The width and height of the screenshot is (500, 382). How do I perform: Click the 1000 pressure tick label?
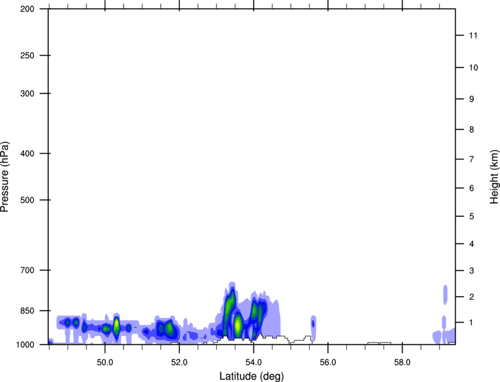(x=25, y=344)
